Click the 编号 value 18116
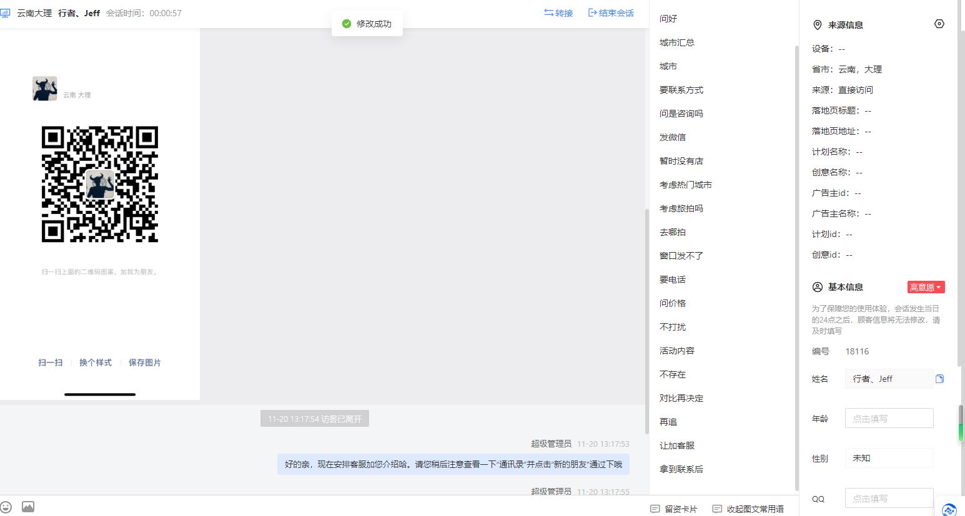 click(x=857, y=351)
